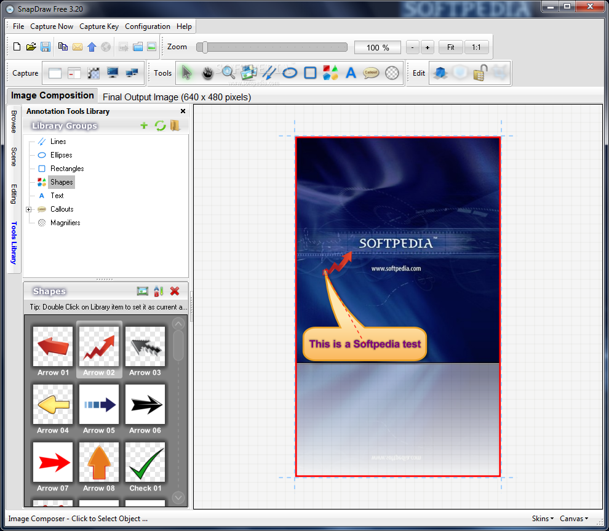Click the full window capture icon
The image size is (609, 531).
click(55, 73)
